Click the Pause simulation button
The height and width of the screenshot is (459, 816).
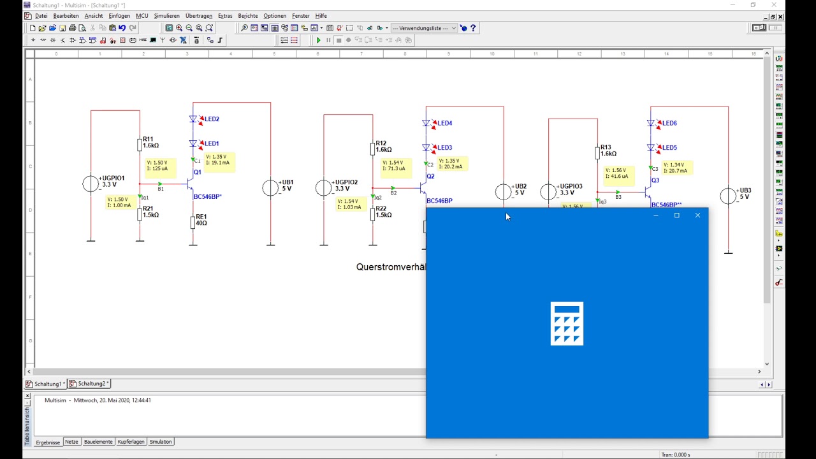(328, 40)
